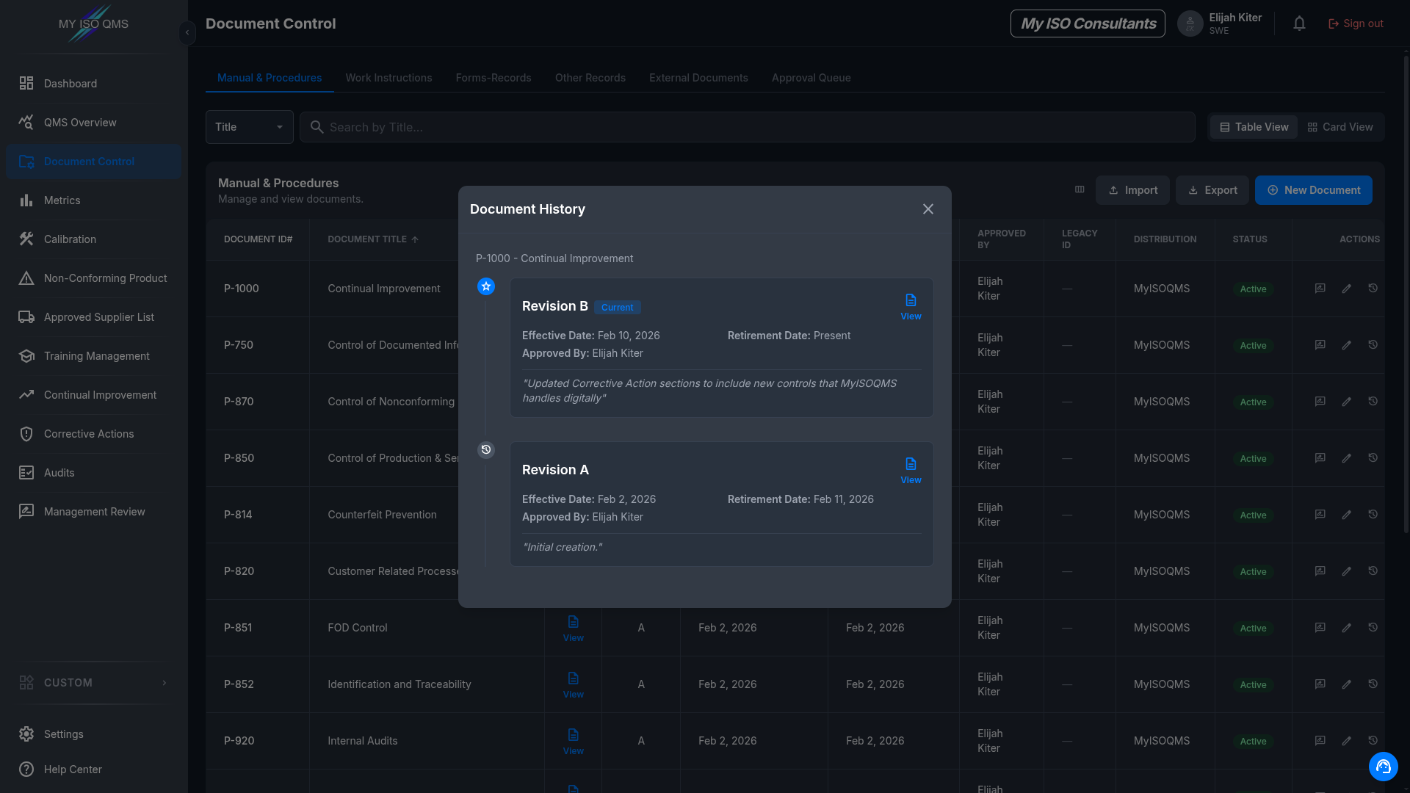Open Approved Supplier List

click(93, 317)
